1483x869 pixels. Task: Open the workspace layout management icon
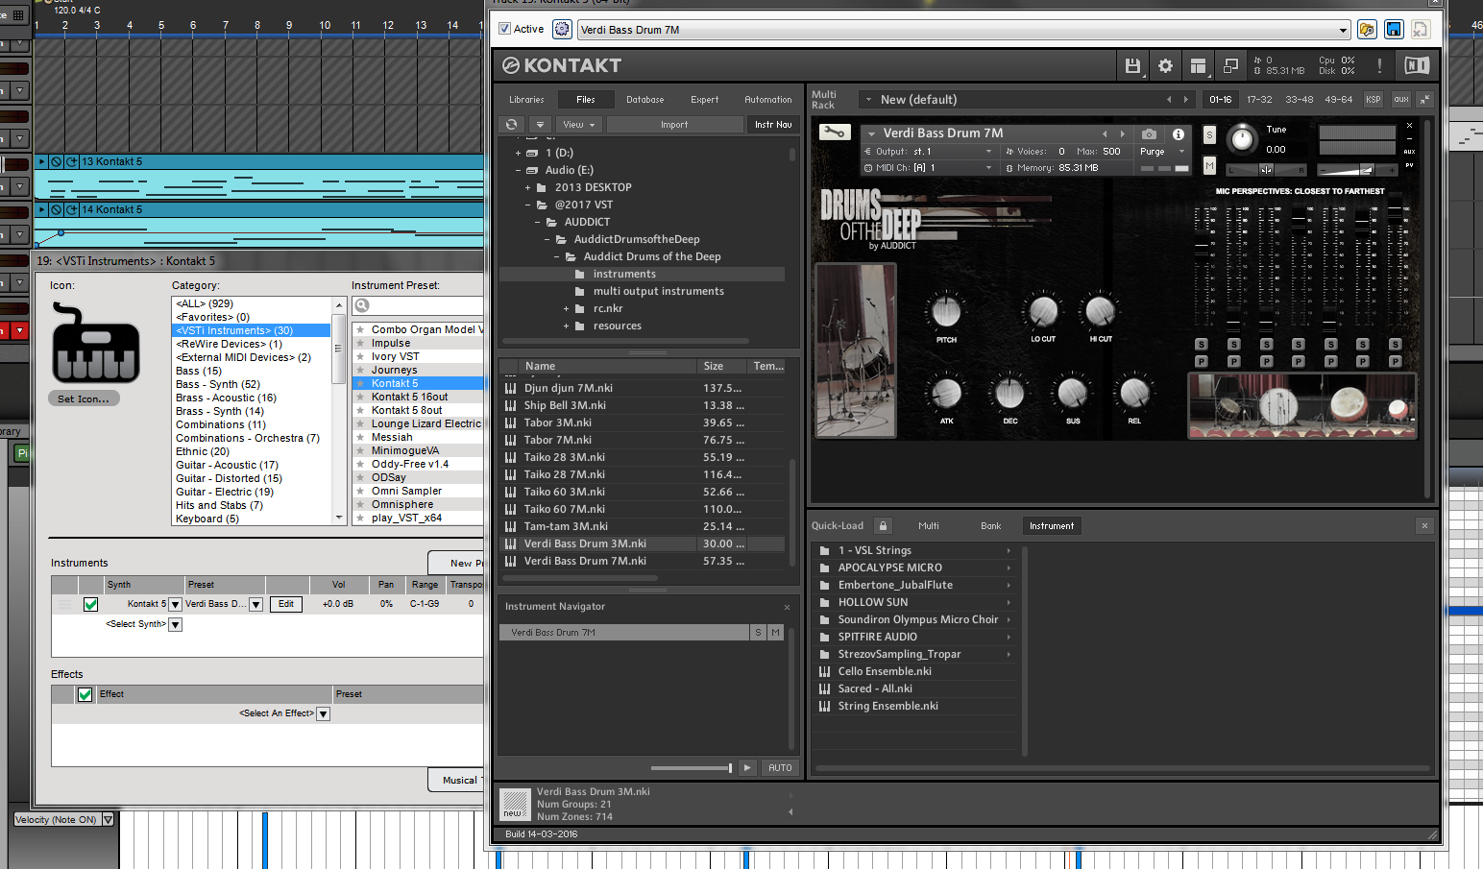pyautogui.click(x=1198, y=65)
